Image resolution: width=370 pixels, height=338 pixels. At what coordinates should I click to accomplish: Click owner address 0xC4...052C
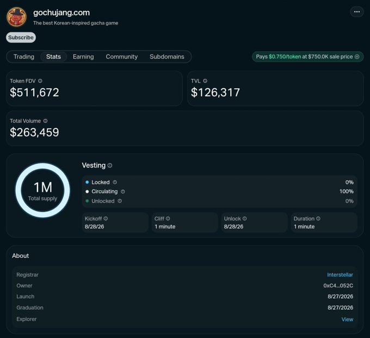[338, 286]
